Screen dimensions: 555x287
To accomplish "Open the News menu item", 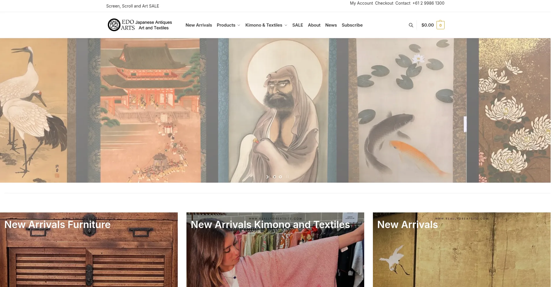I will pos(331,25).
